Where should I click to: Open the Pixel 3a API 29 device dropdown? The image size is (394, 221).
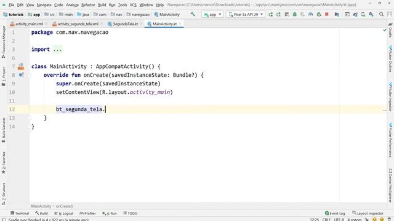coord(246,15)
